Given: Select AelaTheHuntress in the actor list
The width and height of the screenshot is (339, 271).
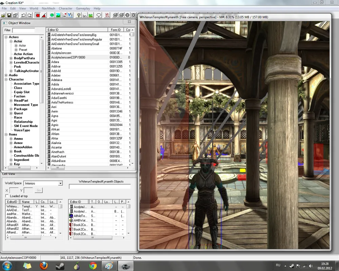Looking at the screenshot, I should click(x=62, y=102).
